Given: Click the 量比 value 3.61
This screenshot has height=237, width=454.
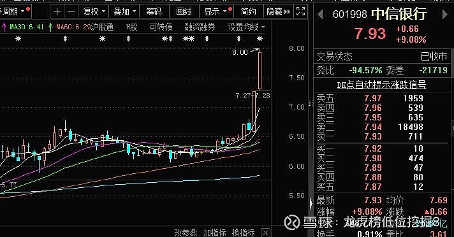Looking at the screenshot, I should (438, 234).
